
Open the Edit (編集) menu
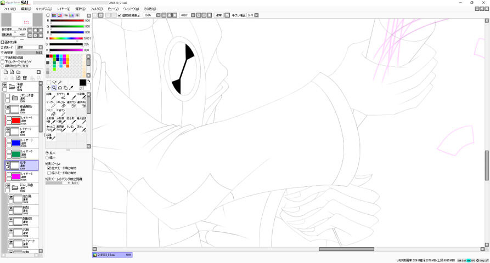pos(26,9)
